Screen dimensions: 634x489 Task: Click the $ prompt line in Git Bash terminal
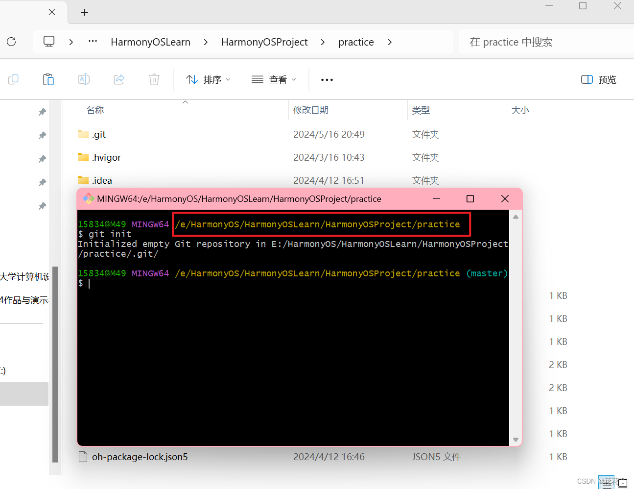[x=84, y=283]
